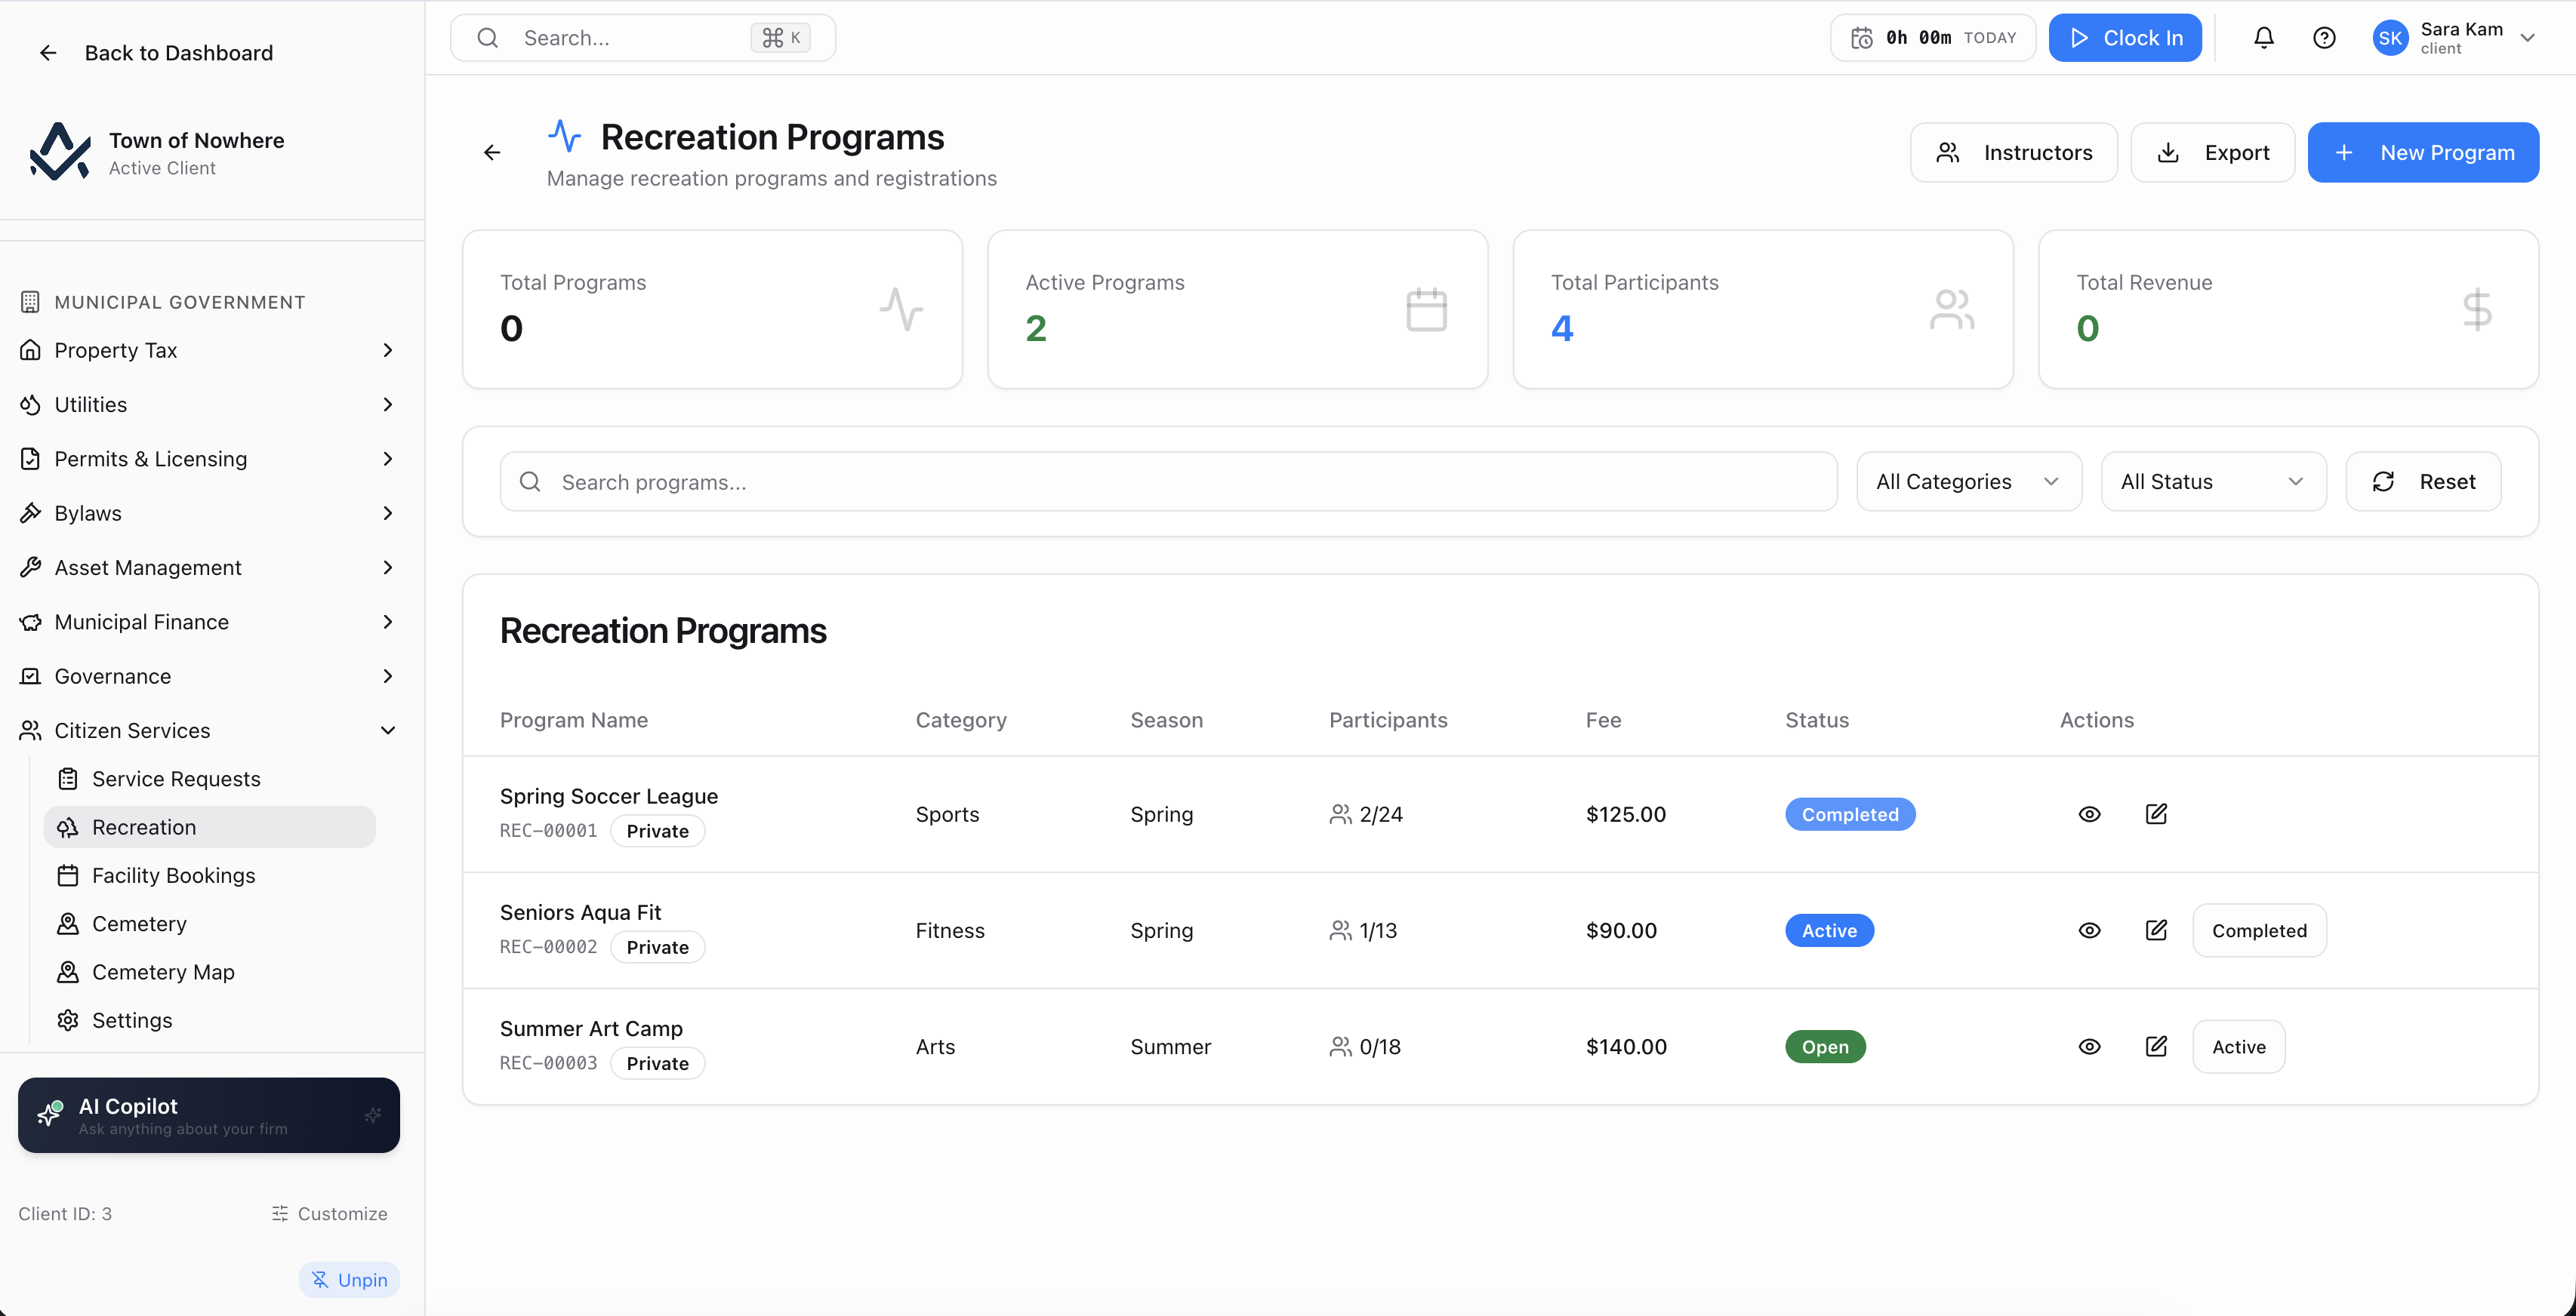Click the Total Participants card
The height and width of the screenshot is (1316, 2576).
point(1763,309)
